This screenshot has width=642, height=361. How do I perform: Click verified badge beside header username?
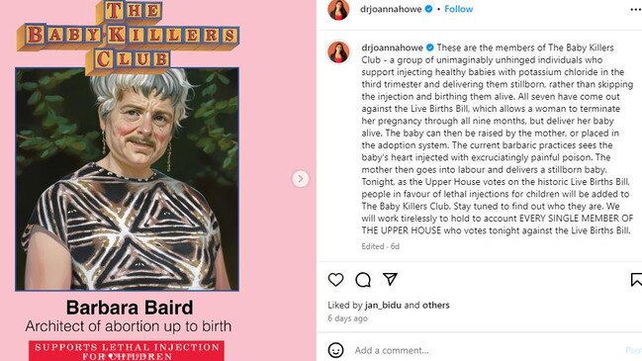pos(428,9)
